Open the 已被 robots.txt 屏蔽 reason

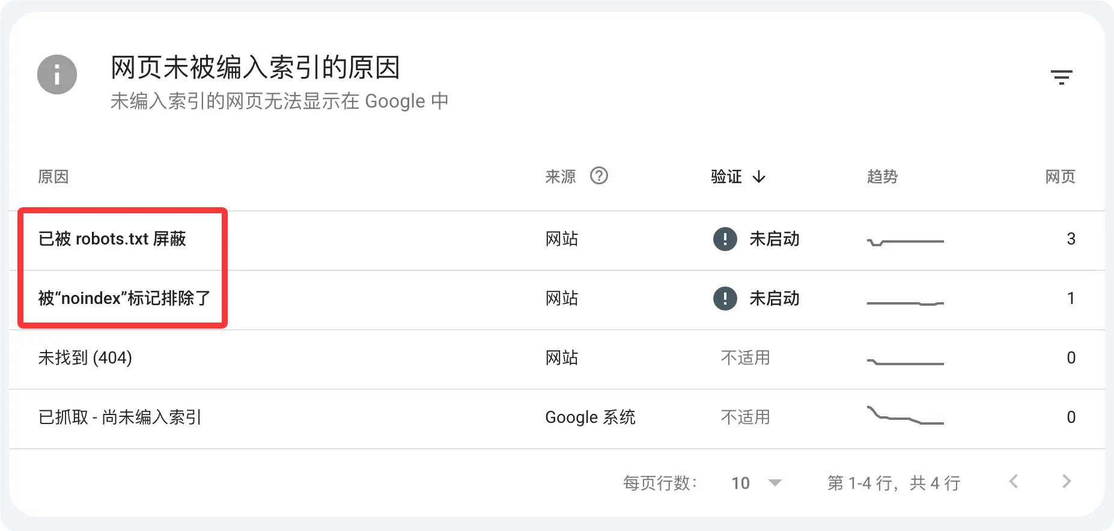tap(112, 239)
